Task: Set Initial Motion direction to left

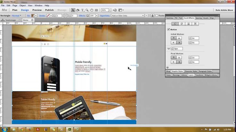Action: 173,43
